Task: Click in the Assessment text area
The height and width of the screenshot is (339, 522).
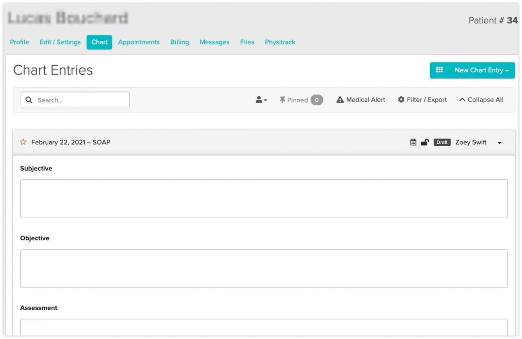Action: coord(264,327)
